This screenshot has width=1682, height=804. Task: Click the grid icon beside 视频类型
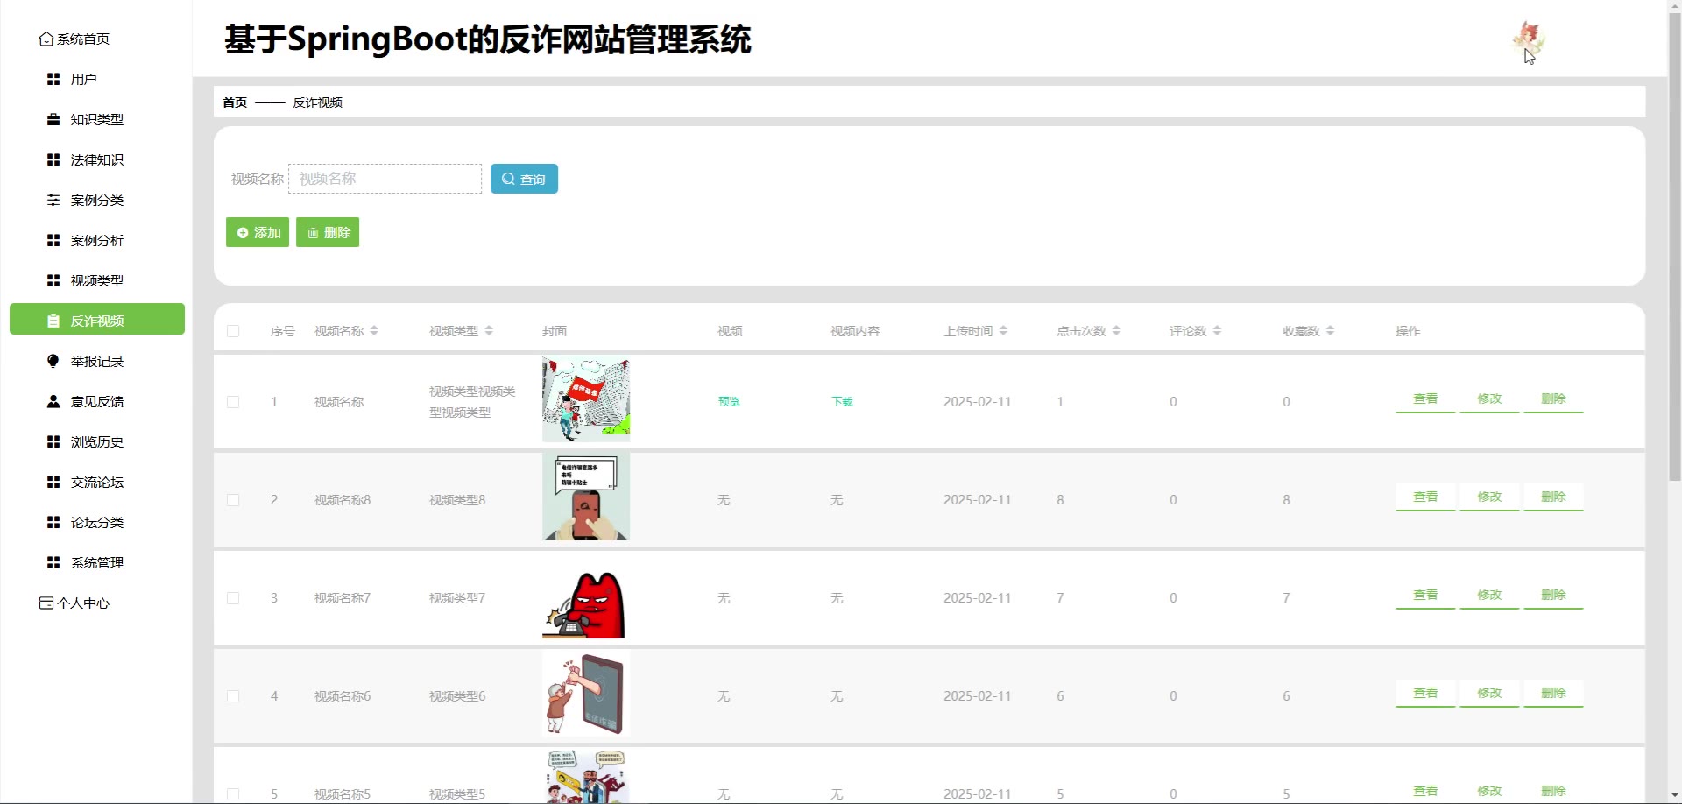tap(53, 280)
